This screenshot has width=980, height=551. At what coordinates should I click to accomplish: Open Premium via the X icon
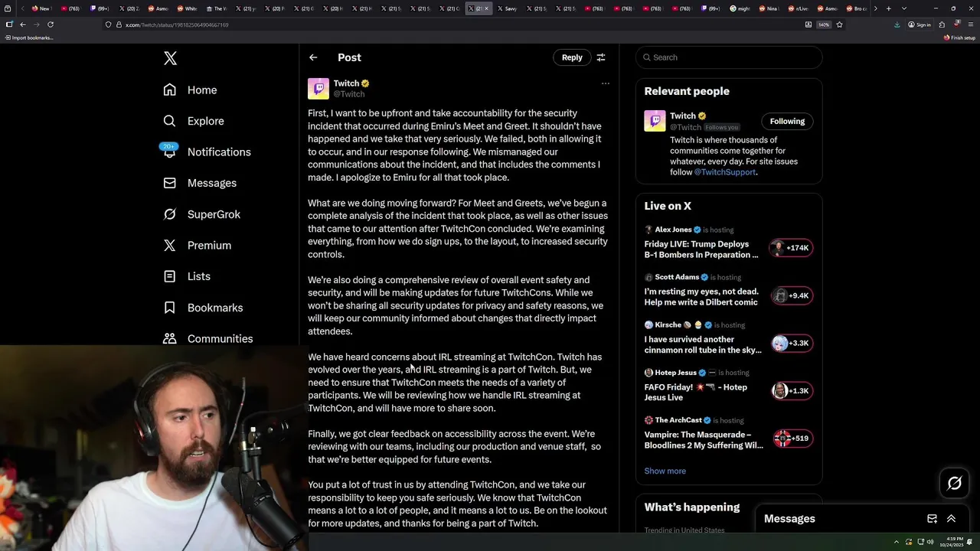[x=169, y=245]
